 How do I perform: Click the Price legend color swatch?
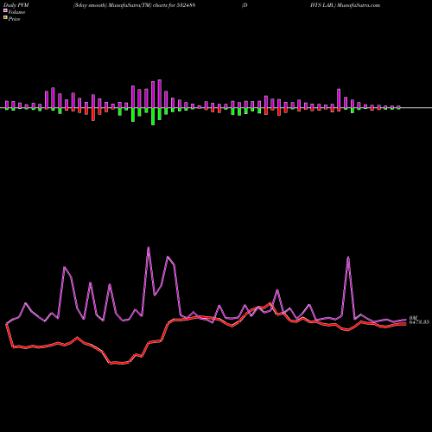pos(5,18)
